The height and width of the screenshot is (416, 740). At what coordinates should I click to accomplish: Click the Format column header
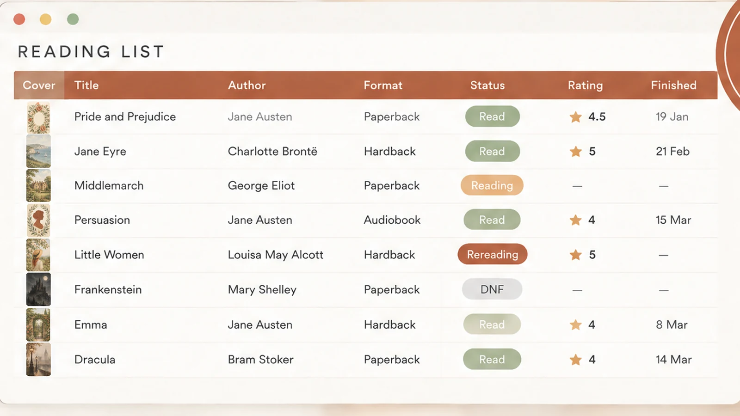(383, 86)
